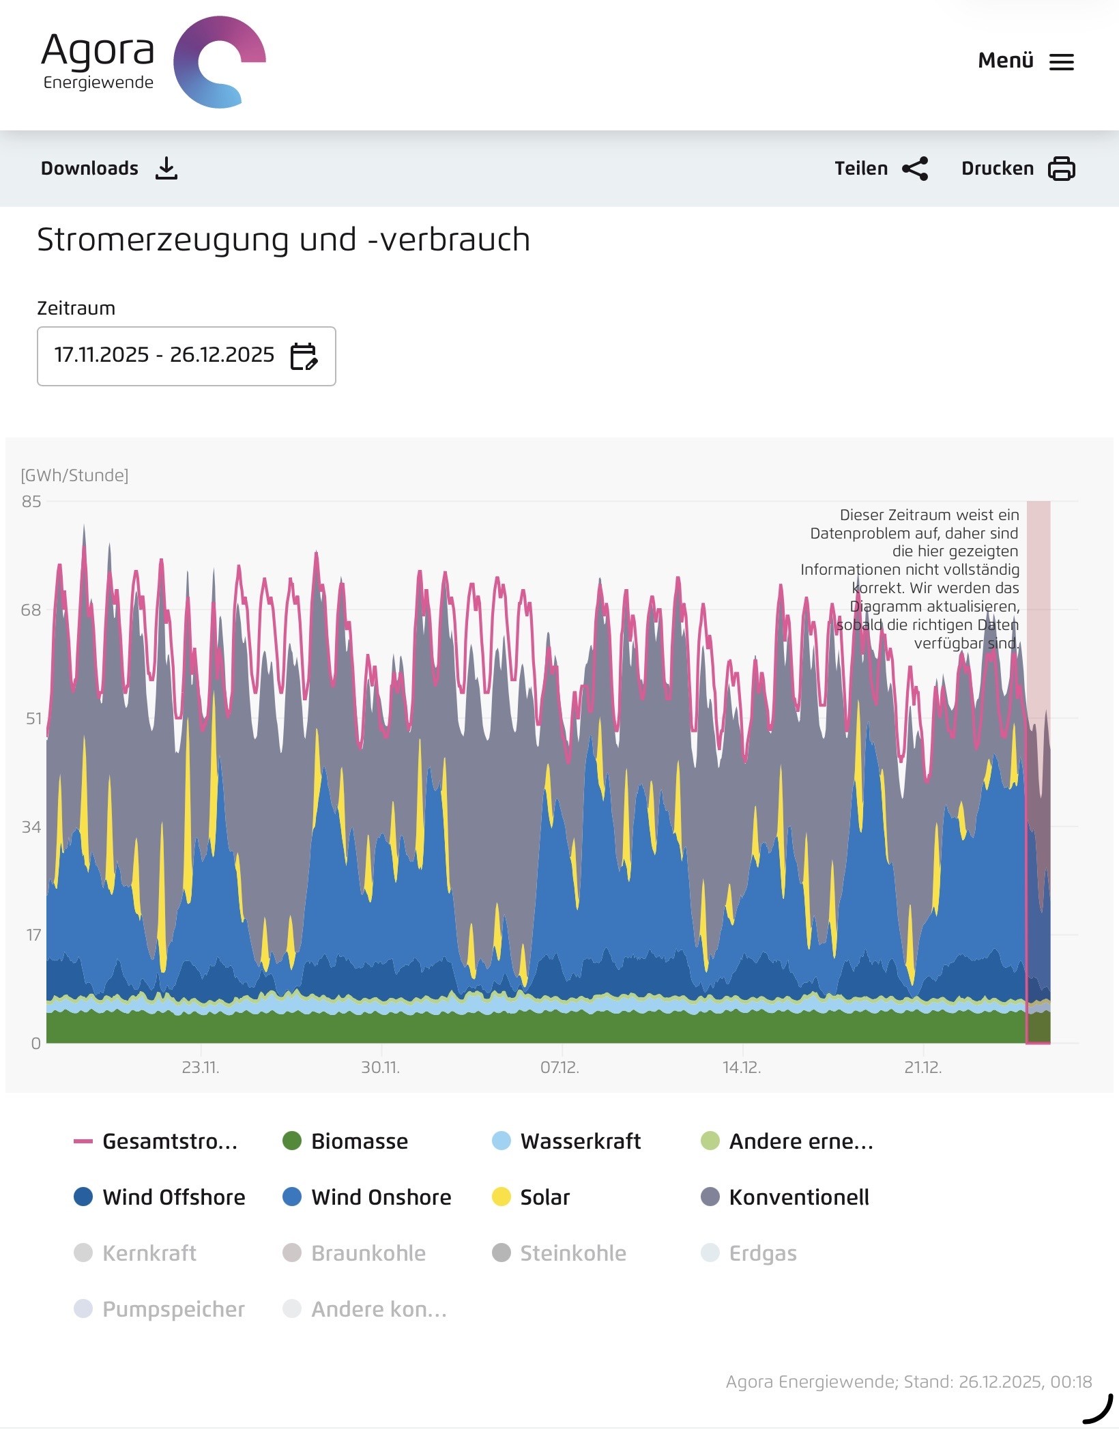Click the Wasserkraft light-blue color dot
The height and width of the screenshot is (1430, 1119).
502,1141
